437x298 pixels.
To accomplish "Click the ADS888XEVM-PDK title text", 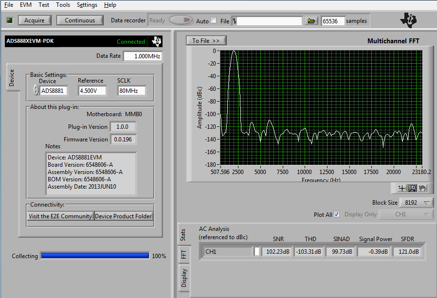I will (x=30, y=41).
